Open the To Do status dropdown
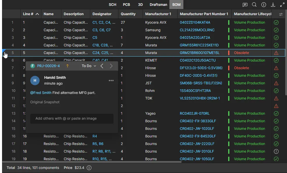The width and height of the screenshot is (287, 173). pyautogui.click(x=89, y=66)
